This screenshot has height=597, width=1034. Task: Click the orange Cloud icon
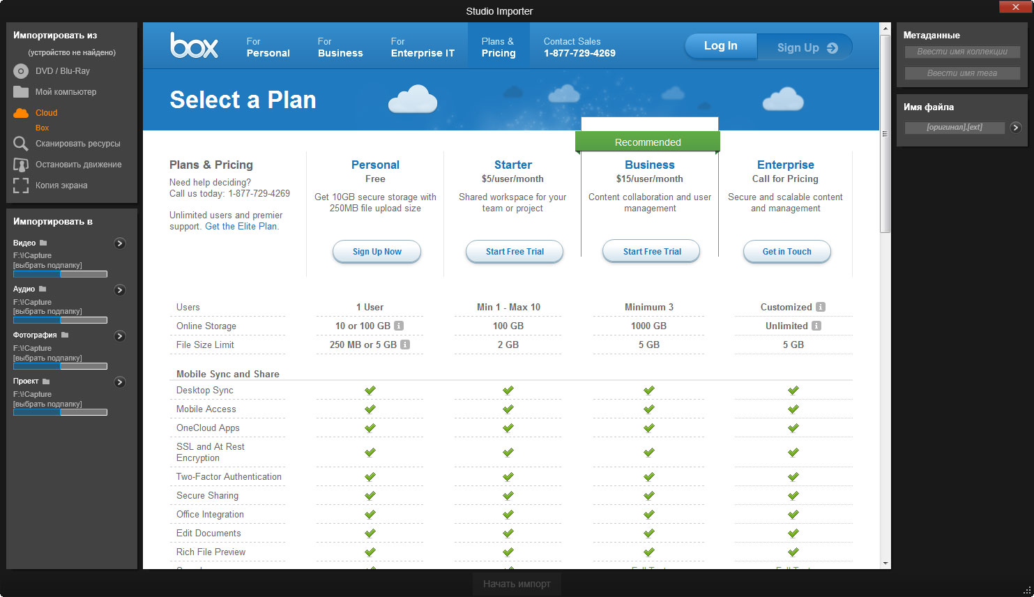[21, 113]
